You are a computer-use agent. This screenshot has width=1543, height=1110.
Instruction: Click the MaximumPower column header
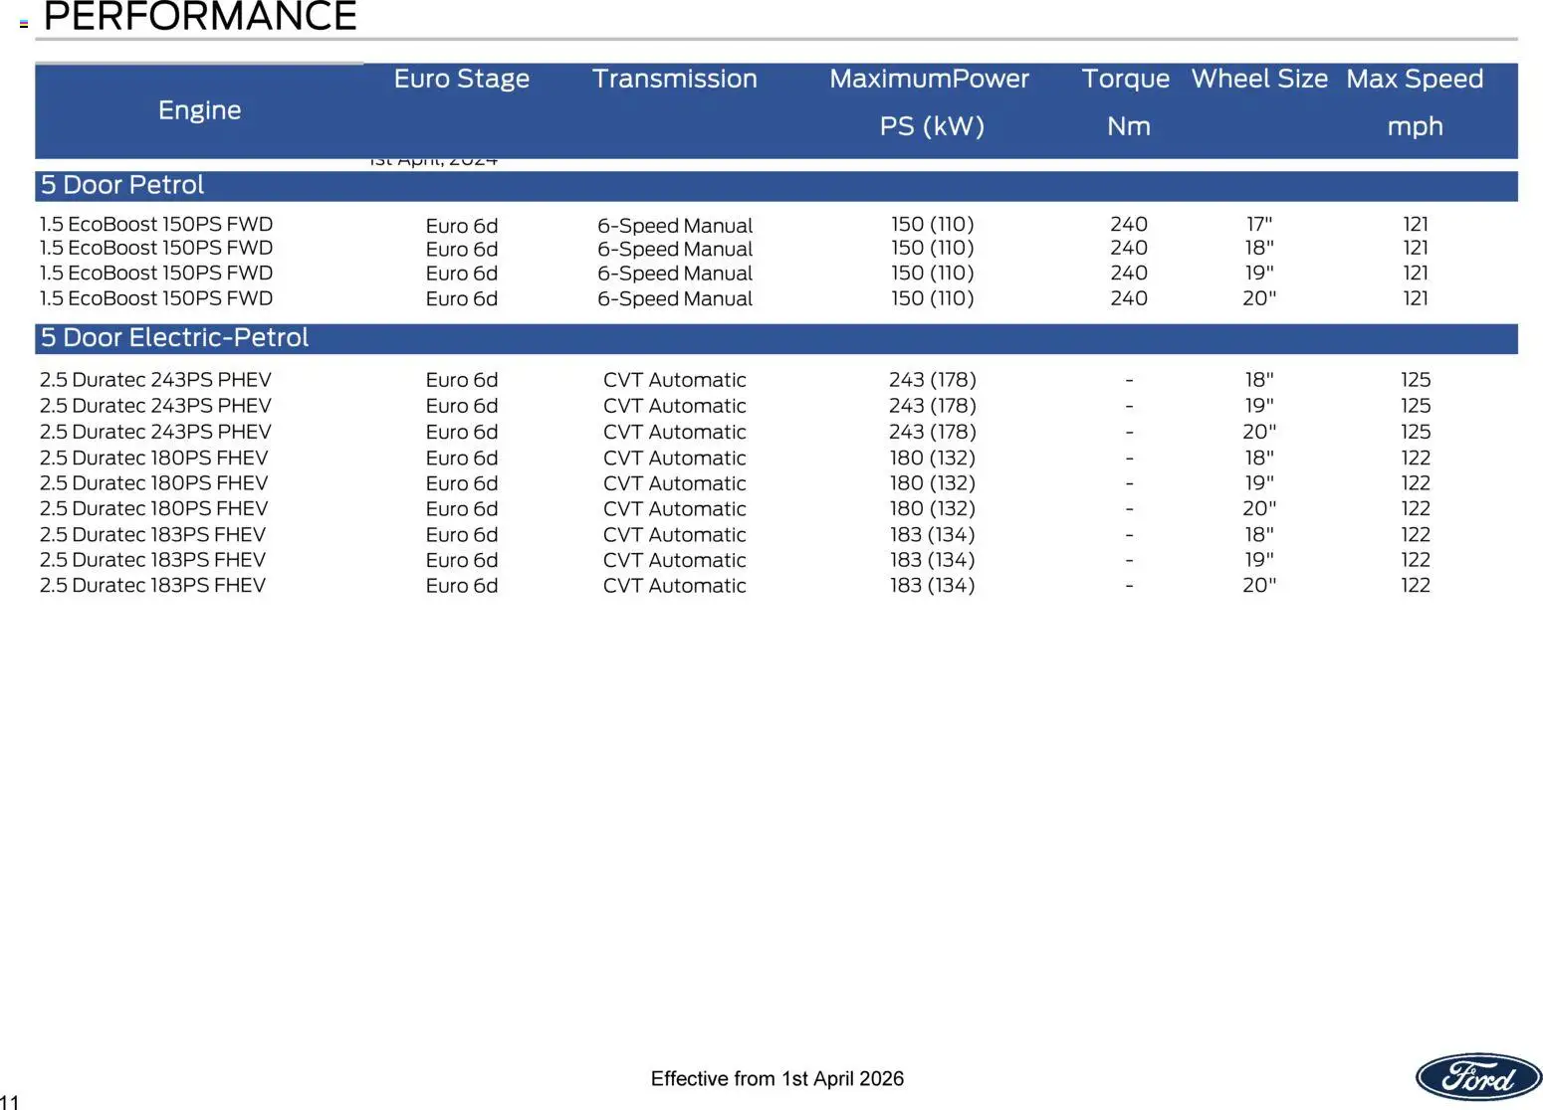[929, 79]
